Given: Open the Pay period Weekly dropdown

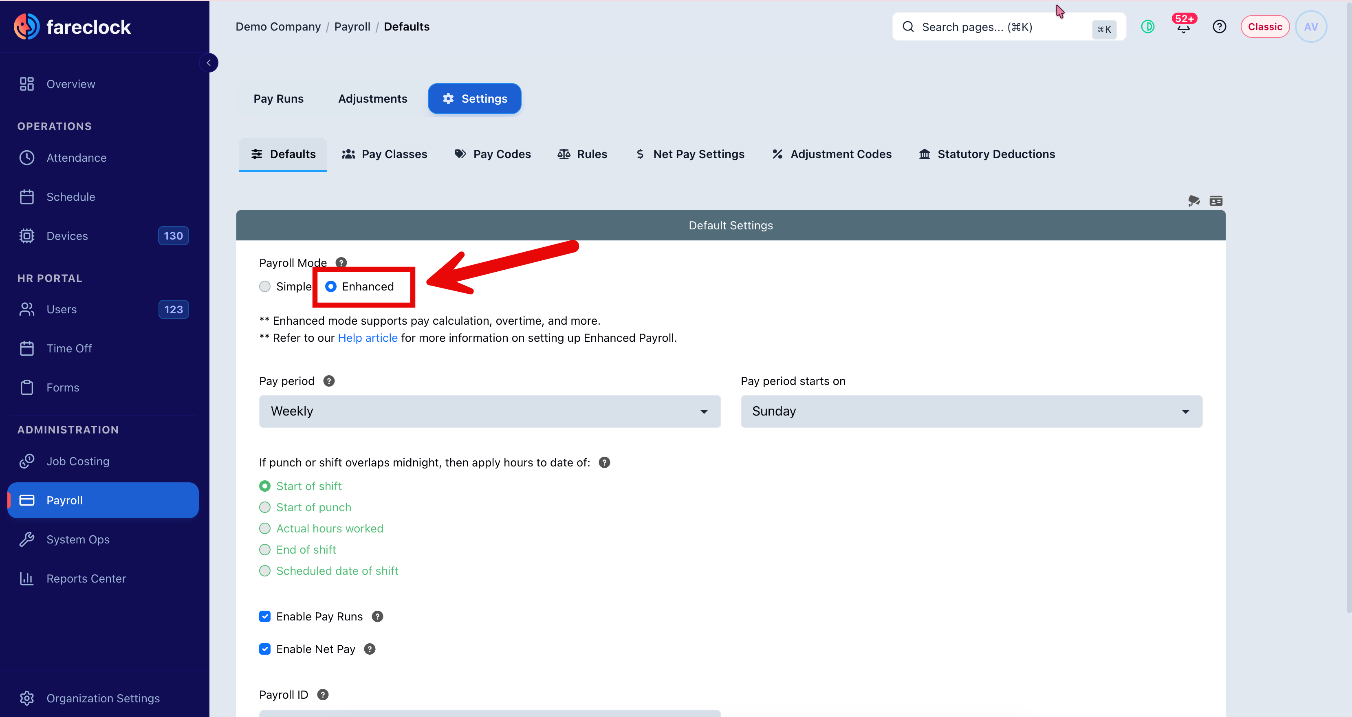Looking at the screenshot, I should tap(490, 411).
